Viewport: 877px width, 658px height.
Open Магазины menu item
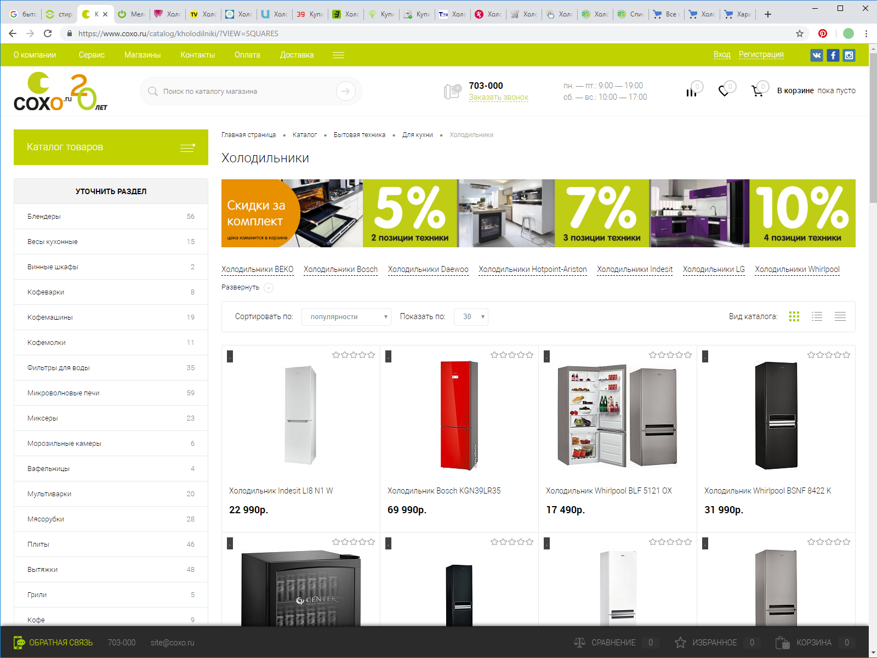coord(143,55)
